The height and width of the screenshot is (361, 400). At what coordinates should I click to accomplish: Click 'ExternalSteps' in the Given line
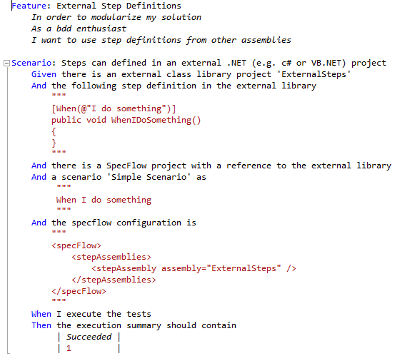coord(314,74)
